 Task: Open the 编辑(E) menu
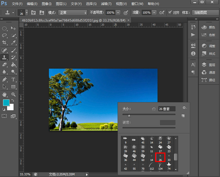(32, 4)
